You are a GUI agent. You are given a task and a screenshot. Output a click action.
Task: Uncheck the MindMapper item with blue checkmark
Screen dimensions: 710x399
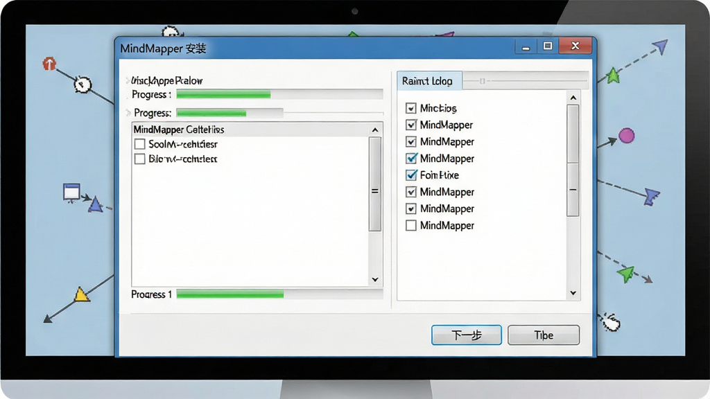411,159
